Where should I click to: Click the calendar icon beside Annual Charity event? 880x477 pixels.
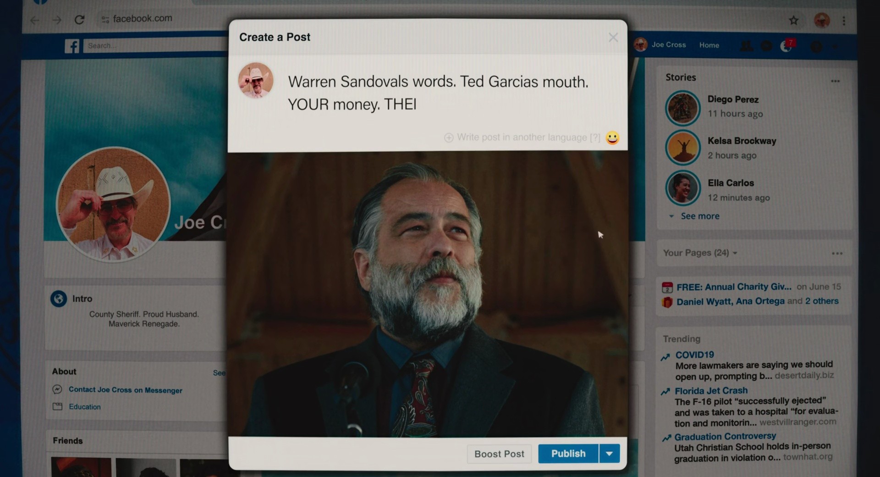pyautogui.click(x=667, y=288)
